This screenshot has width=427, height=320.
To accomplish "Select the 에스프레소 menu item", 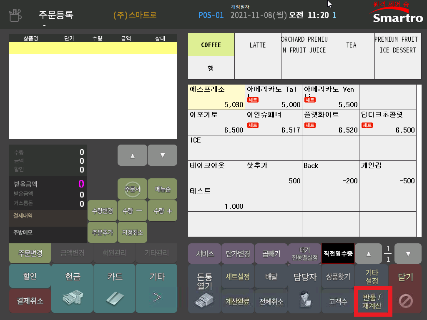I will point(216,97).
